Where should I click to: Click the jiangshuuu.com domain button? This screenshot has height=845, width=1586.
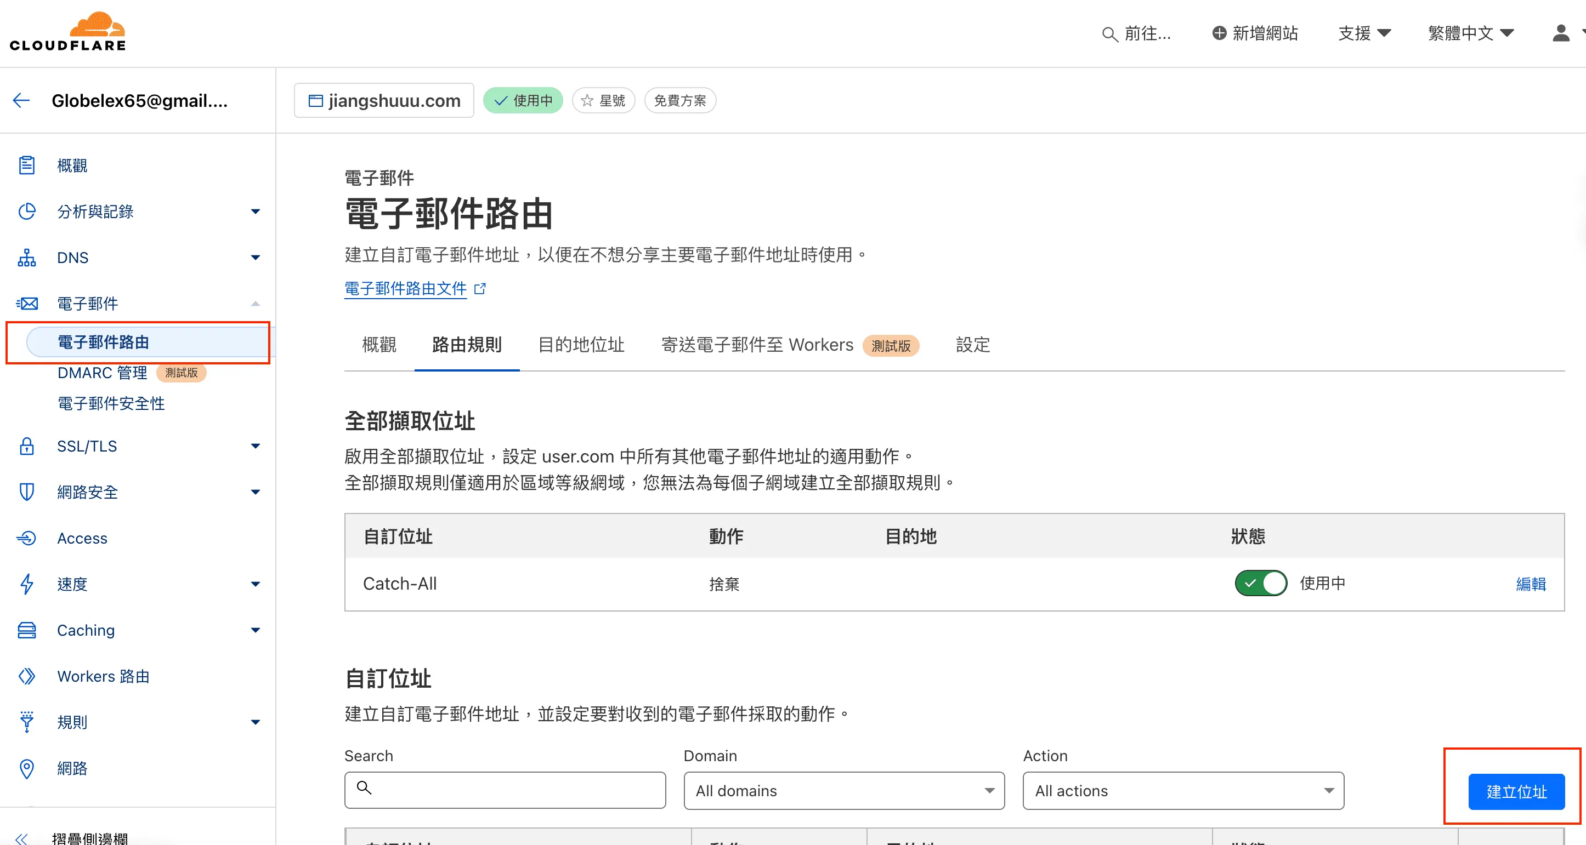coord(384,100)
